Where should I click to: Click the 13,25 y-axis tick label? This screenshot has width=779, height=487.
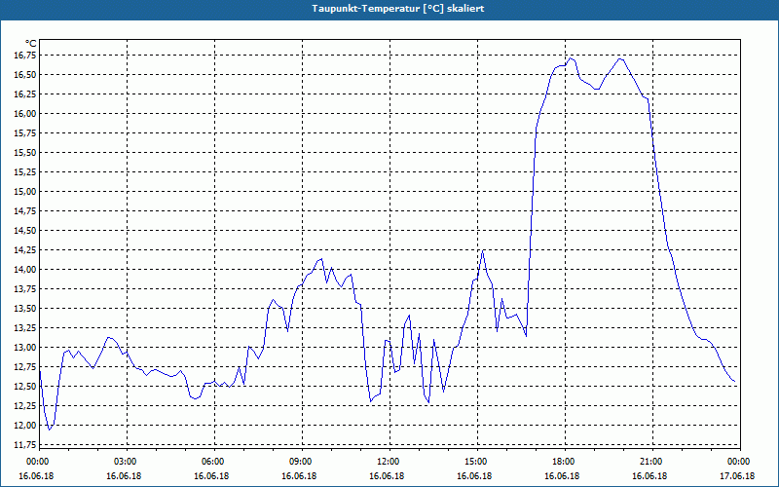[x=25, y=328]
